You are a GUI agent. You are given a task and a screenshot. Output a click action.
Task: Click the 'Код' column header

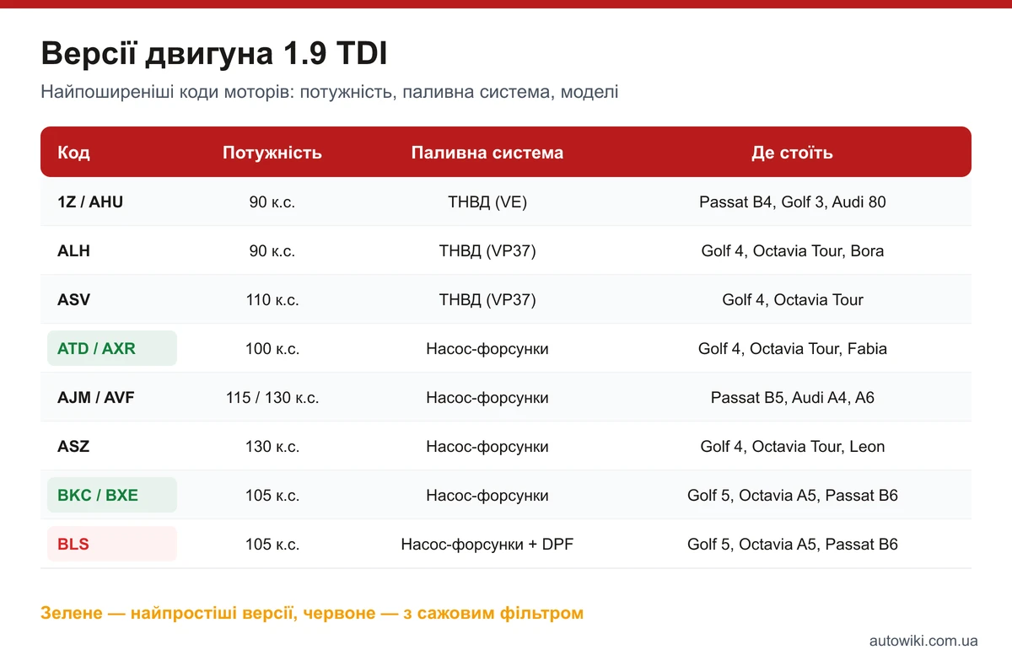click(74, 153)
